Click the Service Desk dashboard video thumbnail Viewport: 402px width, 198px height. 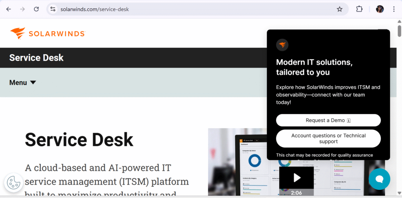tap(296, 162)
